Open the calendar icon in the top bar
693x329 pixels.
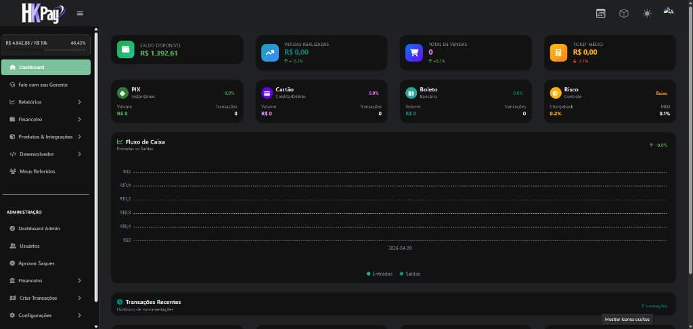click(x=601, y=14)
